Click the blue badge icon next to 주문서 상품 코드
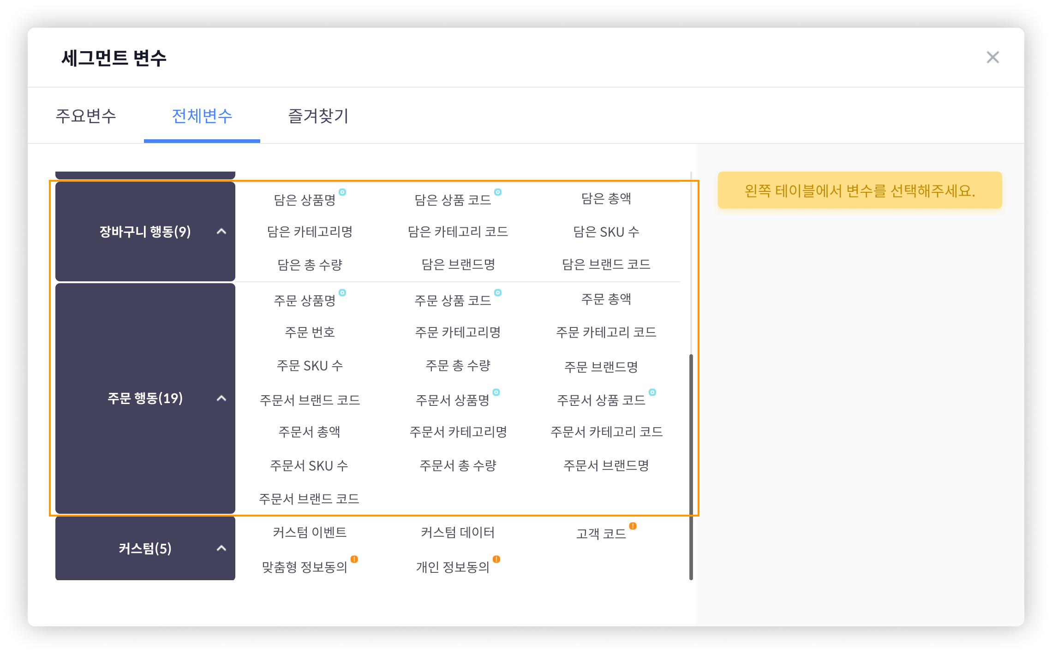1052x654 pixels. [652, 392]
